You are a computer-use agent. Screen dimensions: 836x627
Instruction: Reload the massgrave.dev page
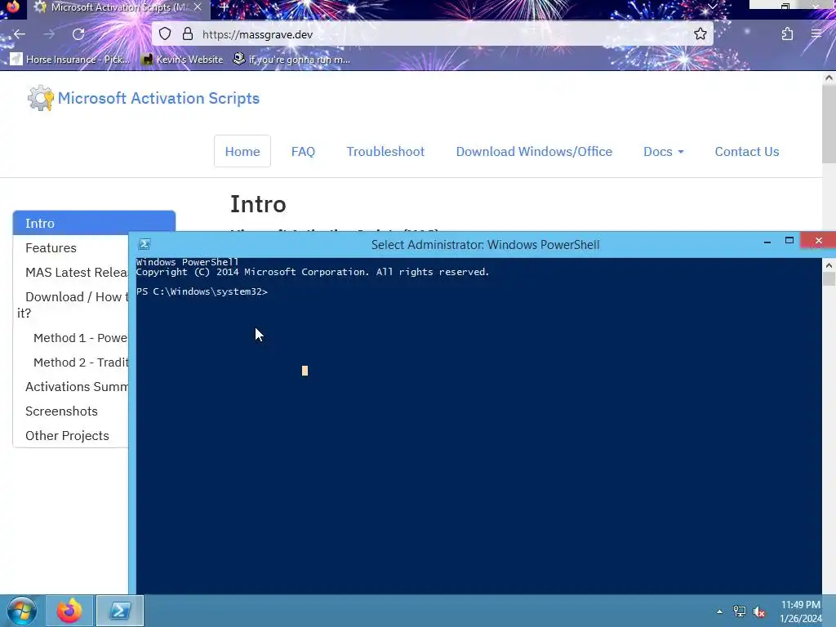[x=78, y=34]
